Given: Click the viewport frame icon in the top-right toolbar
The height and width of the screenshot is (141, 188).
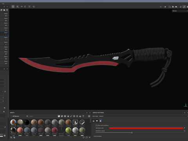Looking at the screenshot, I should pos(170,7).
